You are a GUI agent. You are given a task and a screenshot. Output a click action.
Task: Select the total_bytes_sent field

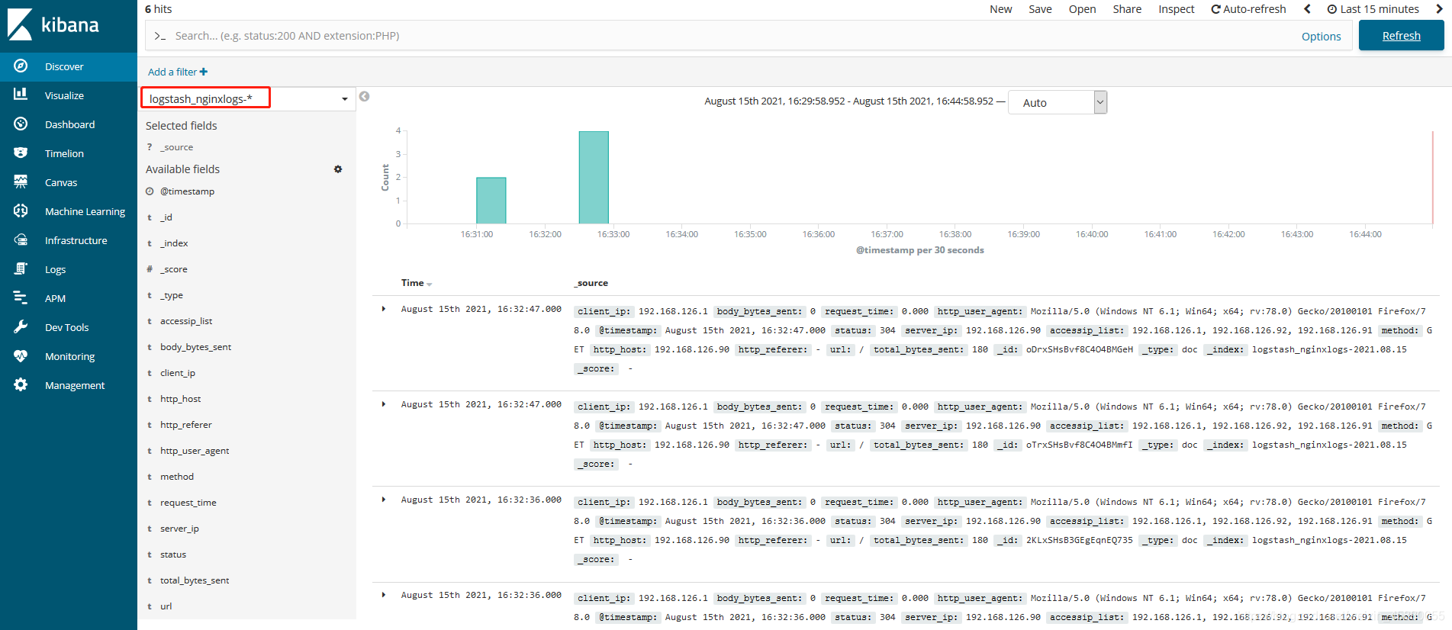point(195,580)
